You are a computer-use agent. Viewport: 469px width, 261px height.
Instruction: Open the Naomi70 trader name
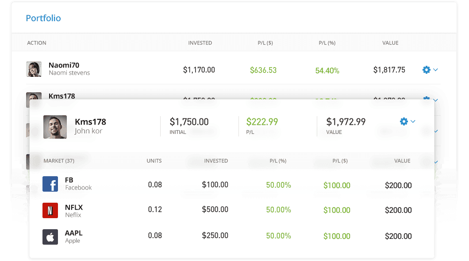click(64, 65)
